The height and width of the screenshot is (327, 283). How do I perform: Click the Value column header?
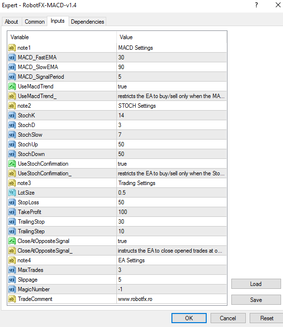point(171,37)
